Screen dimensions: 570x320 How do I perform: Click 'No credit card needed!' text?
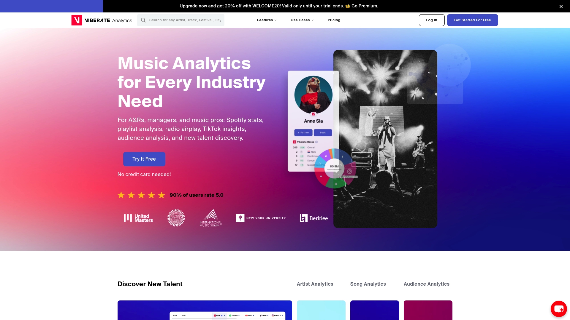144,174
